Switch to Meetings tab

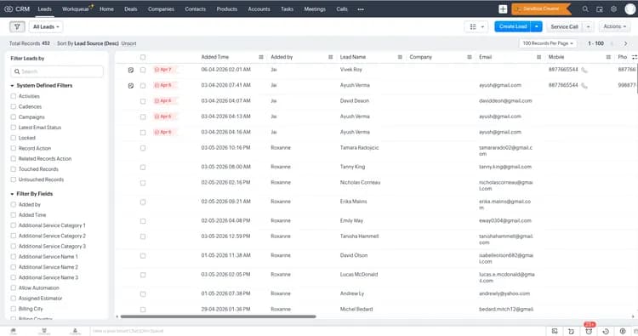(315, 9)
